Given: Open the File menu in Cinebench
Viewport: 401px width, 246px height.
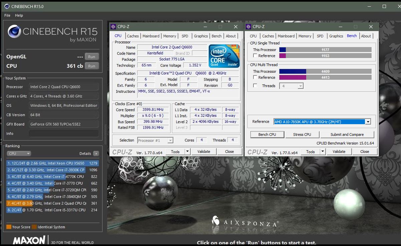Looking at the screenshot, I should (x=7, y=15).
